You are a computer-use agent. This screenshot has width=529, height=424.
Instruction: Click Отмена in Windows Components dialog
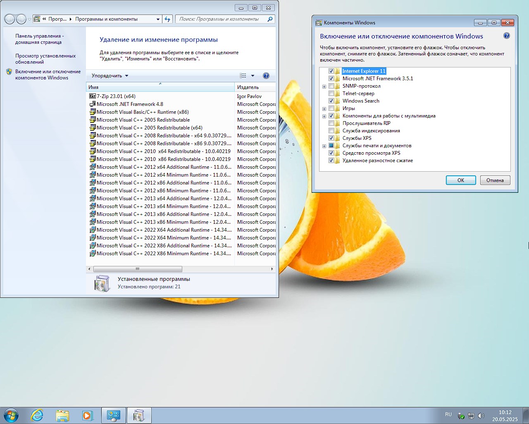pyautogui.click(x=495, y=180)
